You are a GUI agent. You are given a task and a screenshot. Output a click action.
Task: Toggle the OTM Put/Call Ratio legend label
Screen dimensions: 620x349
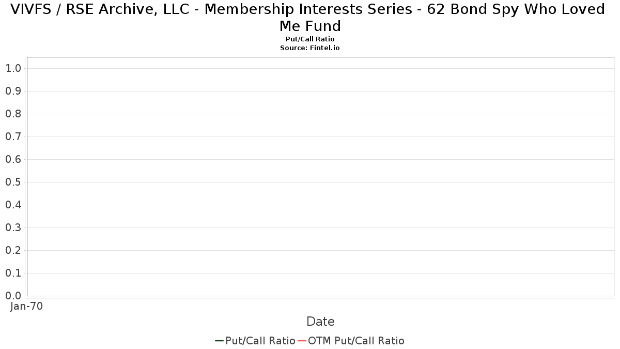(x=356, y=341)
